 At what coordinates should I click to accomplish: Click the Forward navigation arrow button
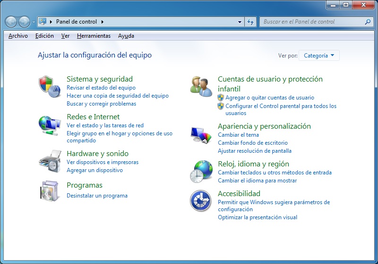[x=24, y=22]
